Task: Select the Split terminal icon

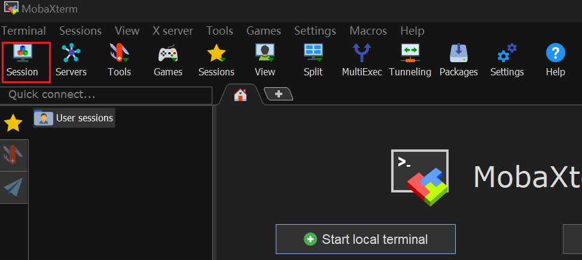Action: (313, 61)
